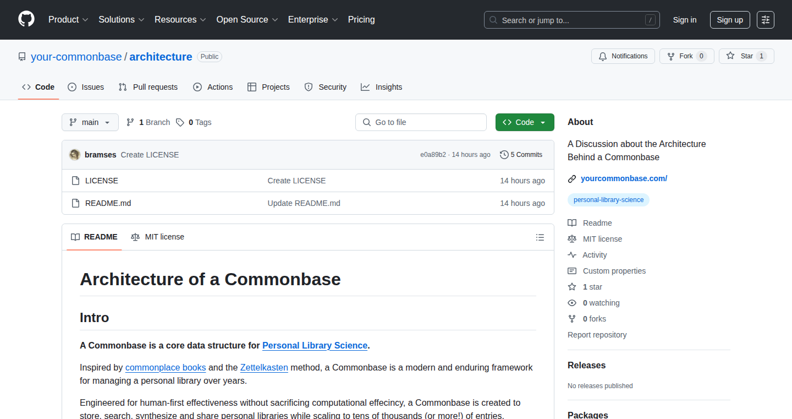The width and height of the screenshot is (792, 419).
Task: Click the scale icon beside MIT license in About
Action: click(x=572, y=239)
